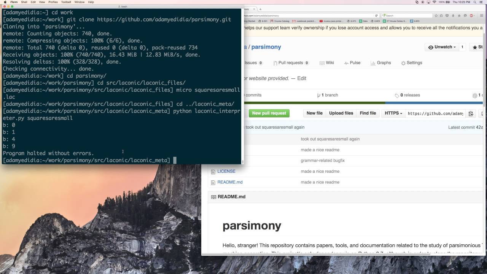Click the Edit description link

pyautogui.click(x=302, y=78)
